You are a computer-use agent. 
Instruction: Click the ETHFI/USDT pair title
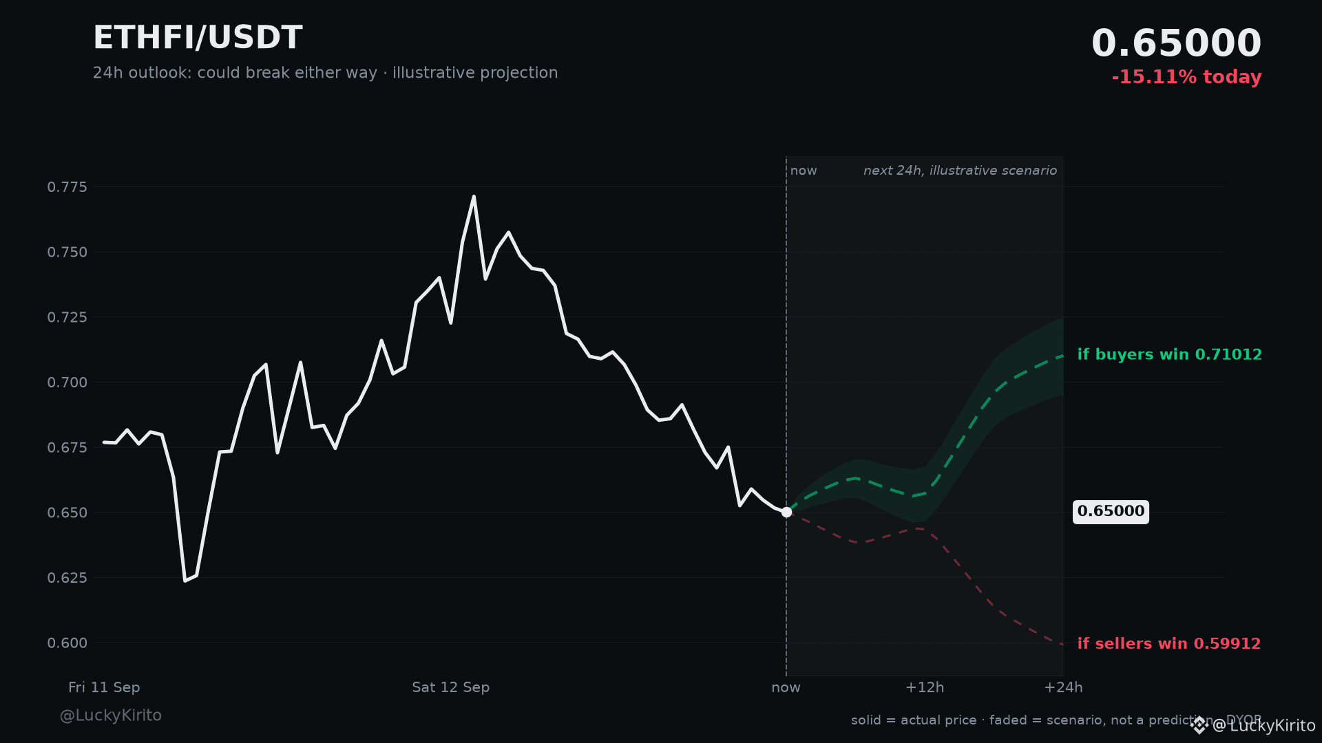[x=198, y=38]
